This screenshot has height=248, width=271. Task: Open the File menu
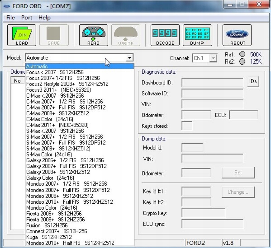coord(10,18)
